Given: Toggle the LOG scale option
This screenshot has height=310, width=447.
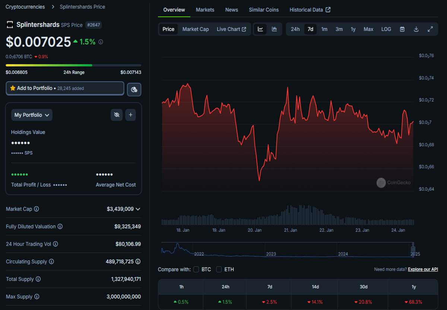Looking at the screenshot, I should (x=386, y=29).
